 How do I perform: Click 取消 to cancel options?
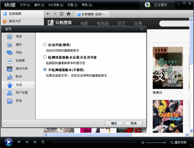coord(133,123)
